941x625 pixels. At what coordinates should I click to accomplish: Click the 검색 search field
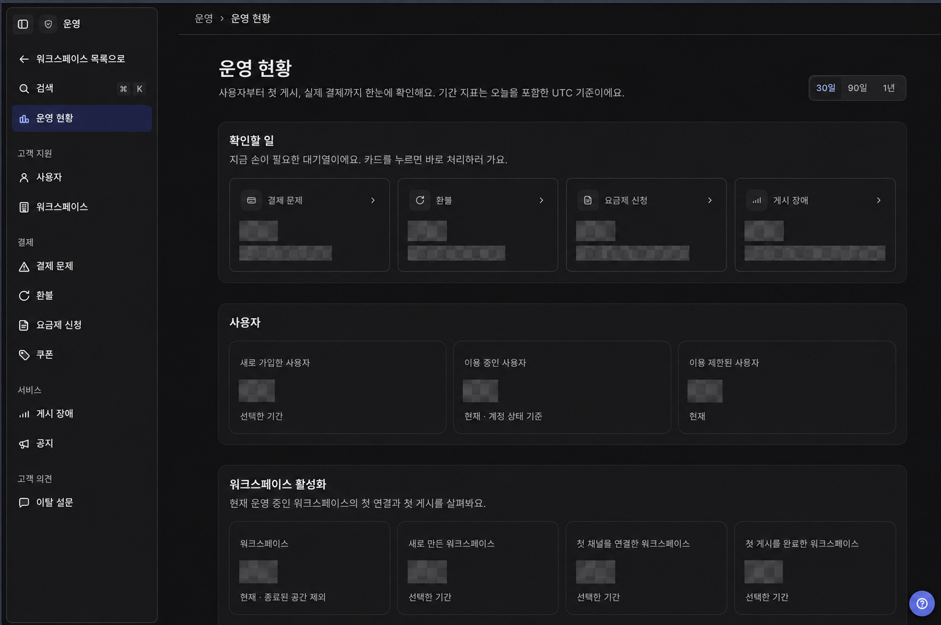[82, 89]
